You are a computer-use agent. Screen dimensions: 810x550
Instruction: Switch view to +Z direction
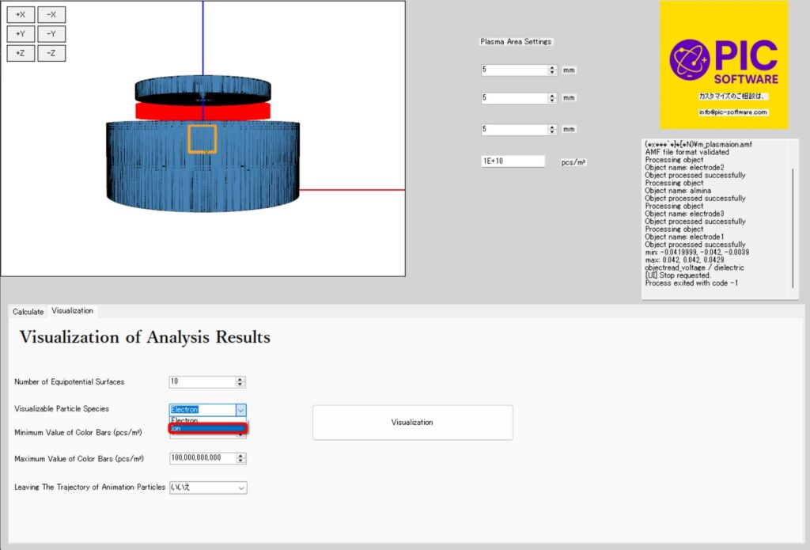click(21, 53)
